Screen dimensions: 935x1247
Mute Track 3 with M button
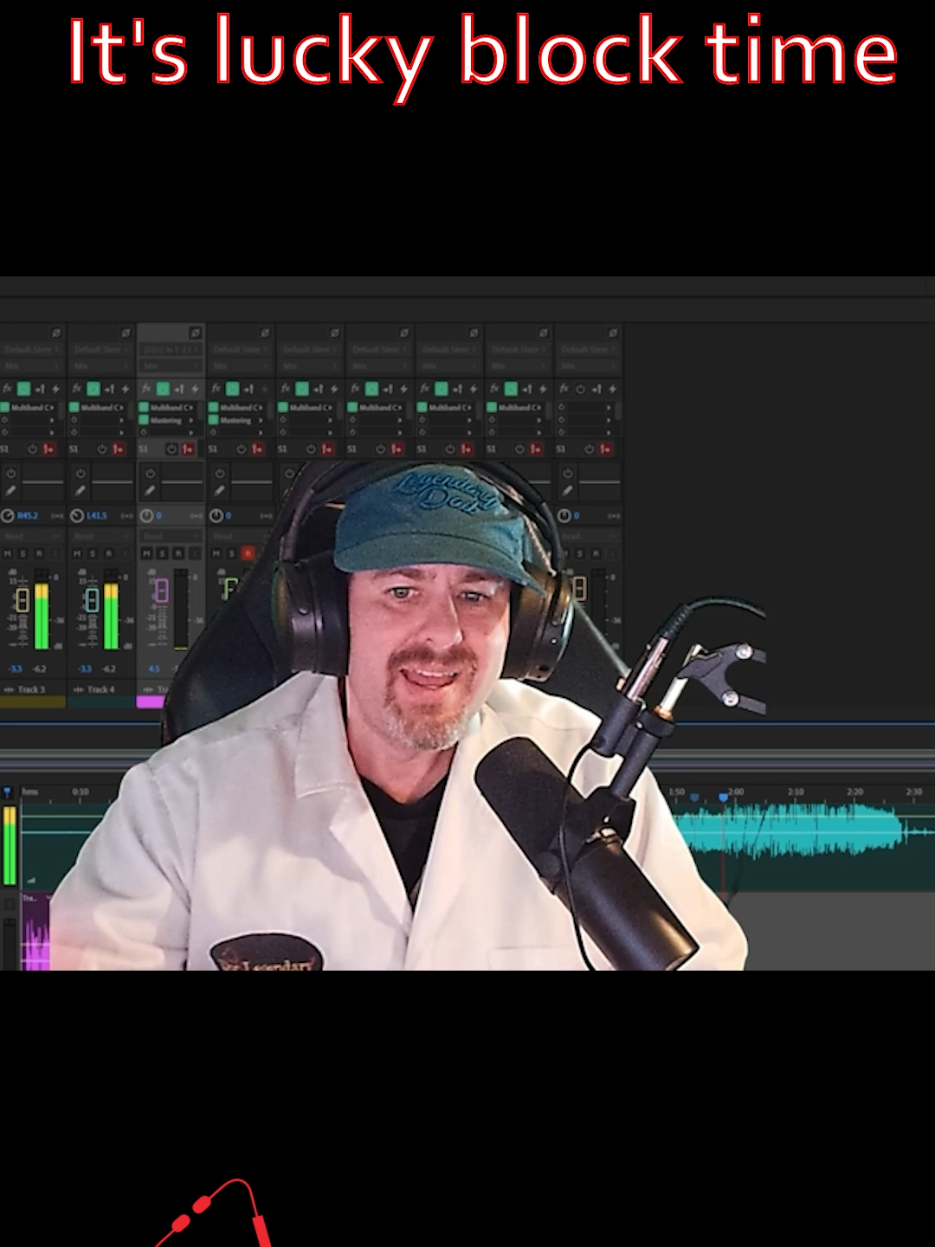tap(8, 552)
